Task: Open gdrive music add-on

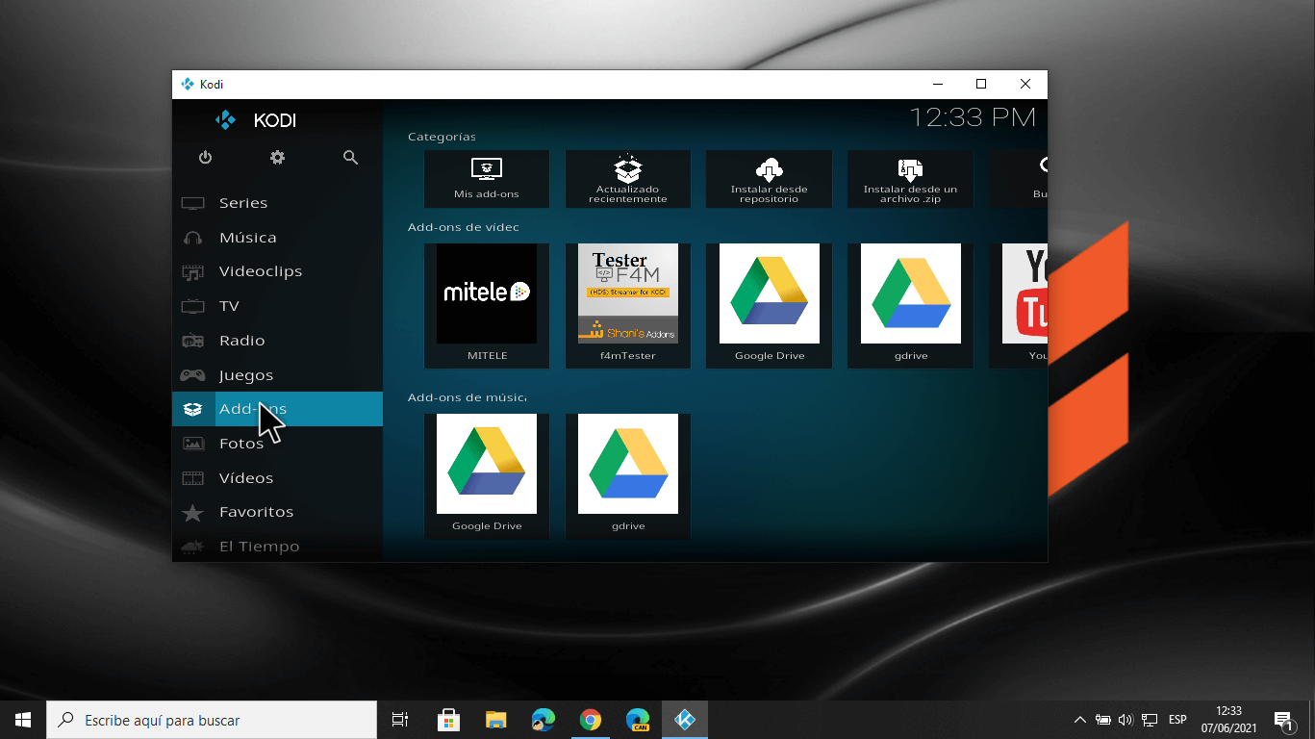Action: [628, 476]
